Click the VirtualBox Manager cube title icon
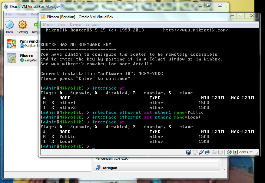This screenshot has width=265, height=183. tap(6, 7)
